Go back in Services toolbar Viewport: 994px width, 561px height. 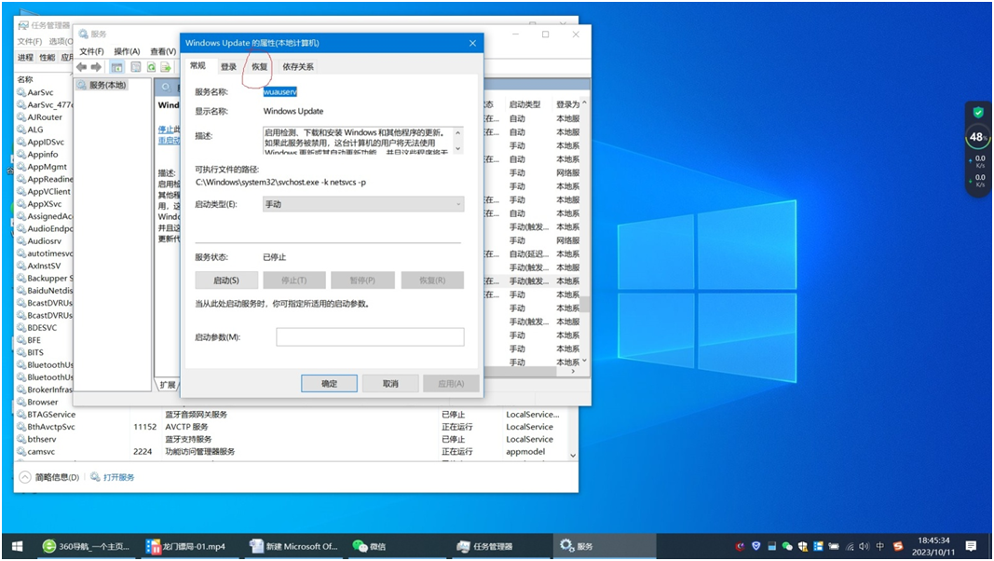82,67
